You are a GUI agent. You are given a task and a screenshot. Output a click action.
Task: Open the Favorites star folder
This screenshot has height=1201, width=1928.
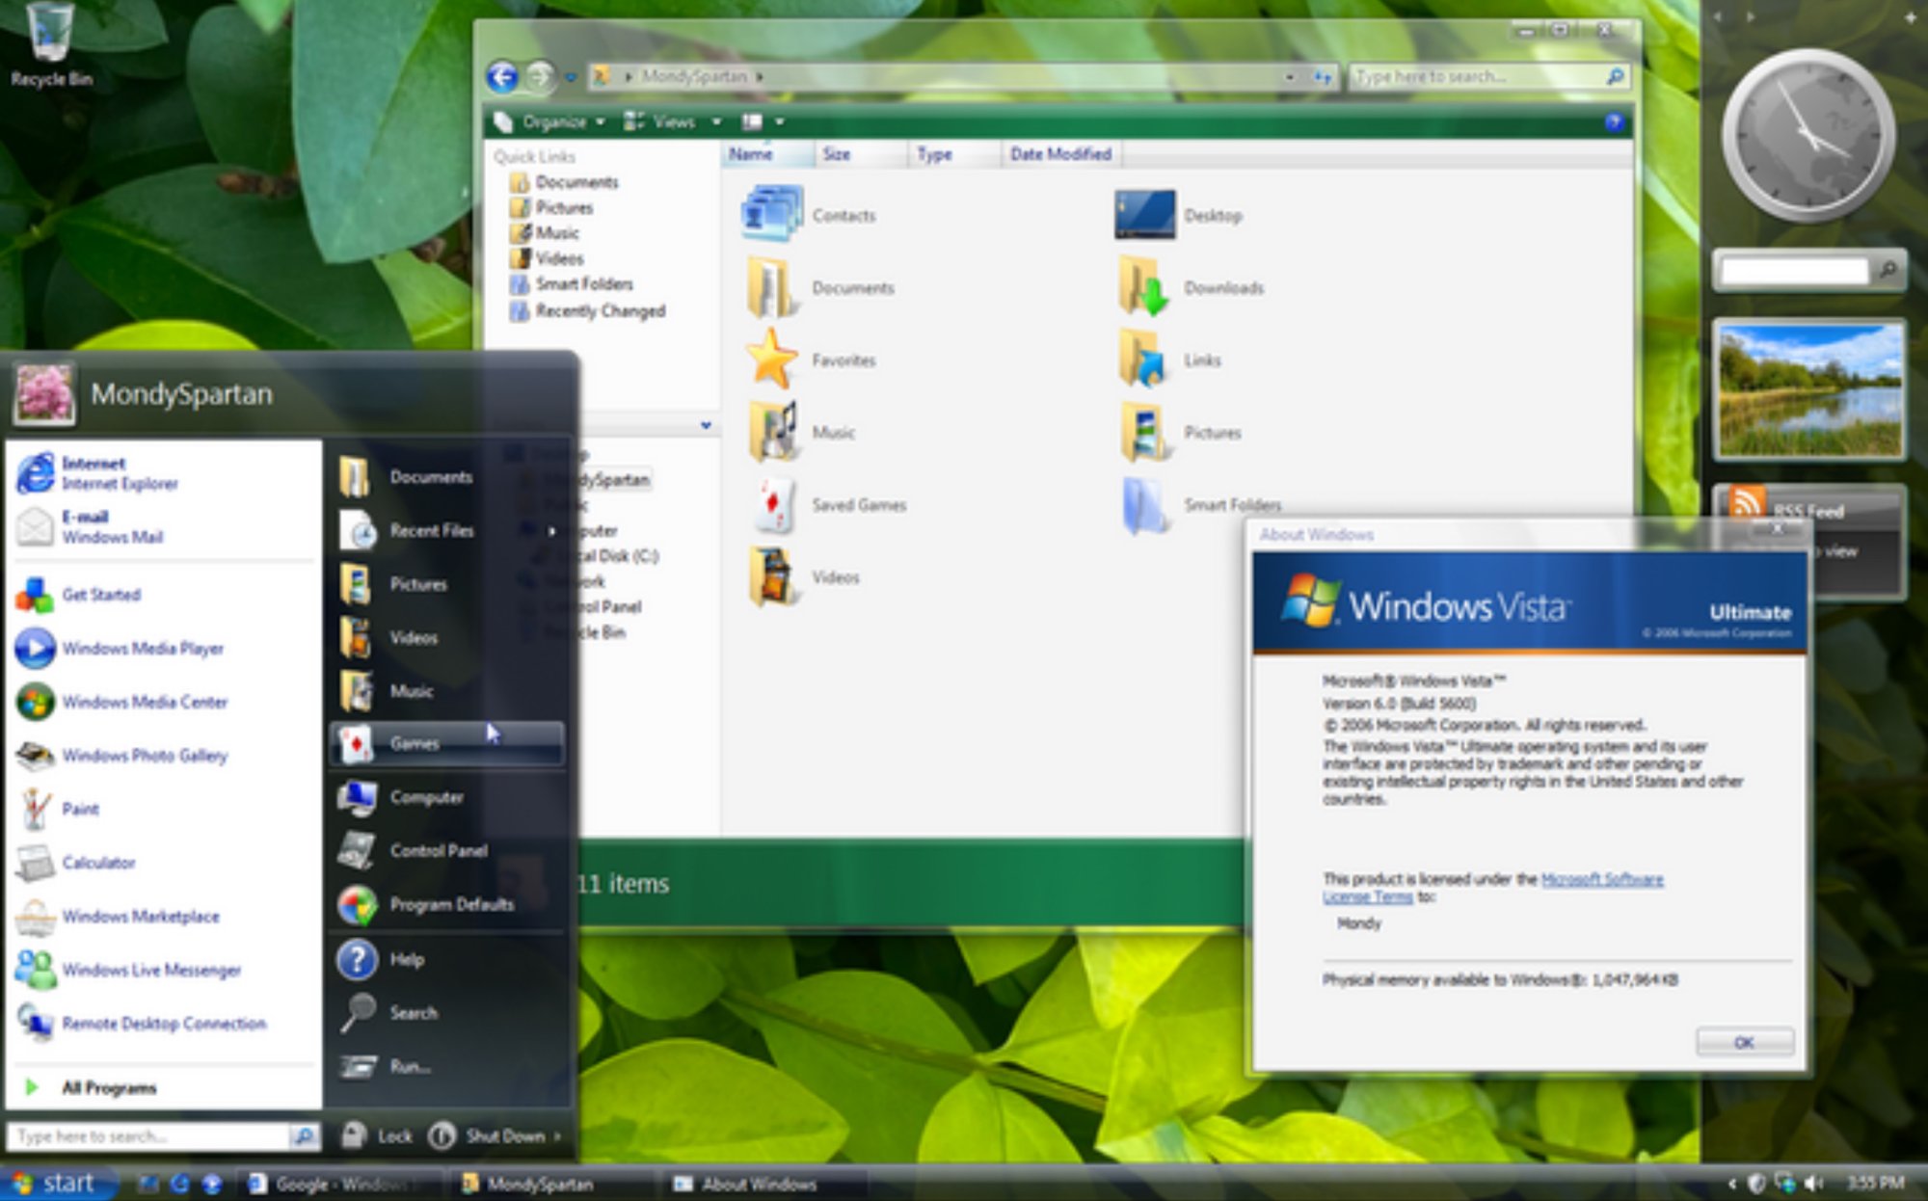click(772, 360)
